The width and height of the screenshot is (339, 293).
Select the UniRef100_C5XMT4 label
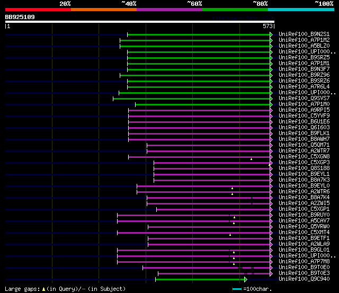click(x=304, y=233)
